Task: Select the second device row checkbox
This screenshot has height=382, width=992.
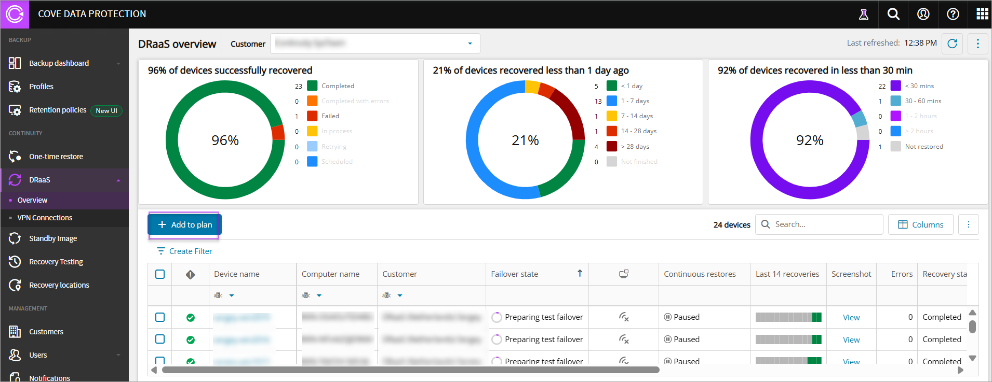Action: point(160,339)
